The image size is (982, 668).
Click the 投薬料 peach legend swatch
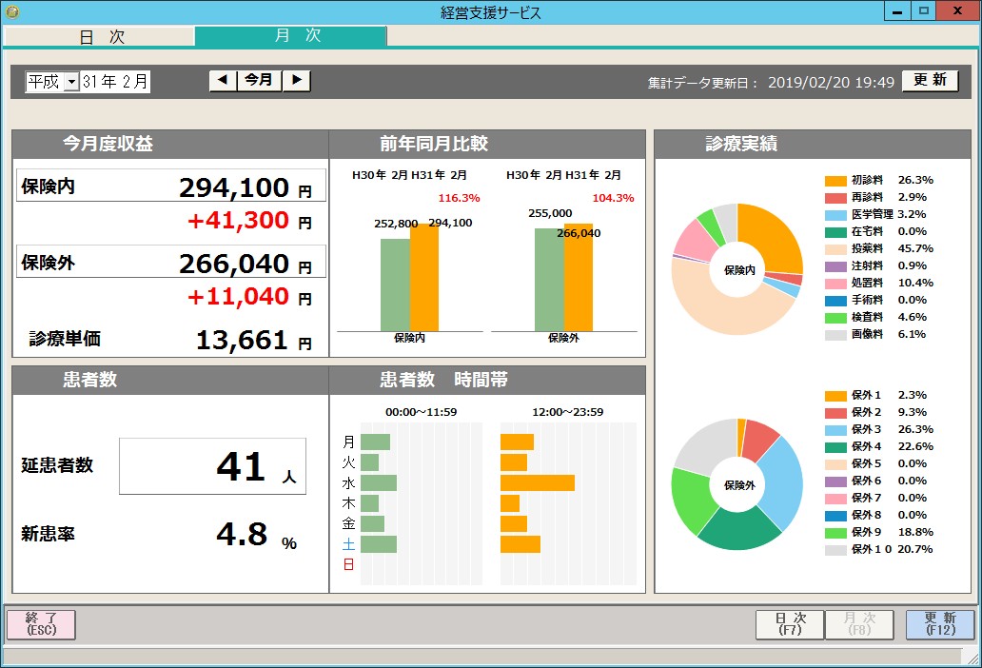pos(835,249)
